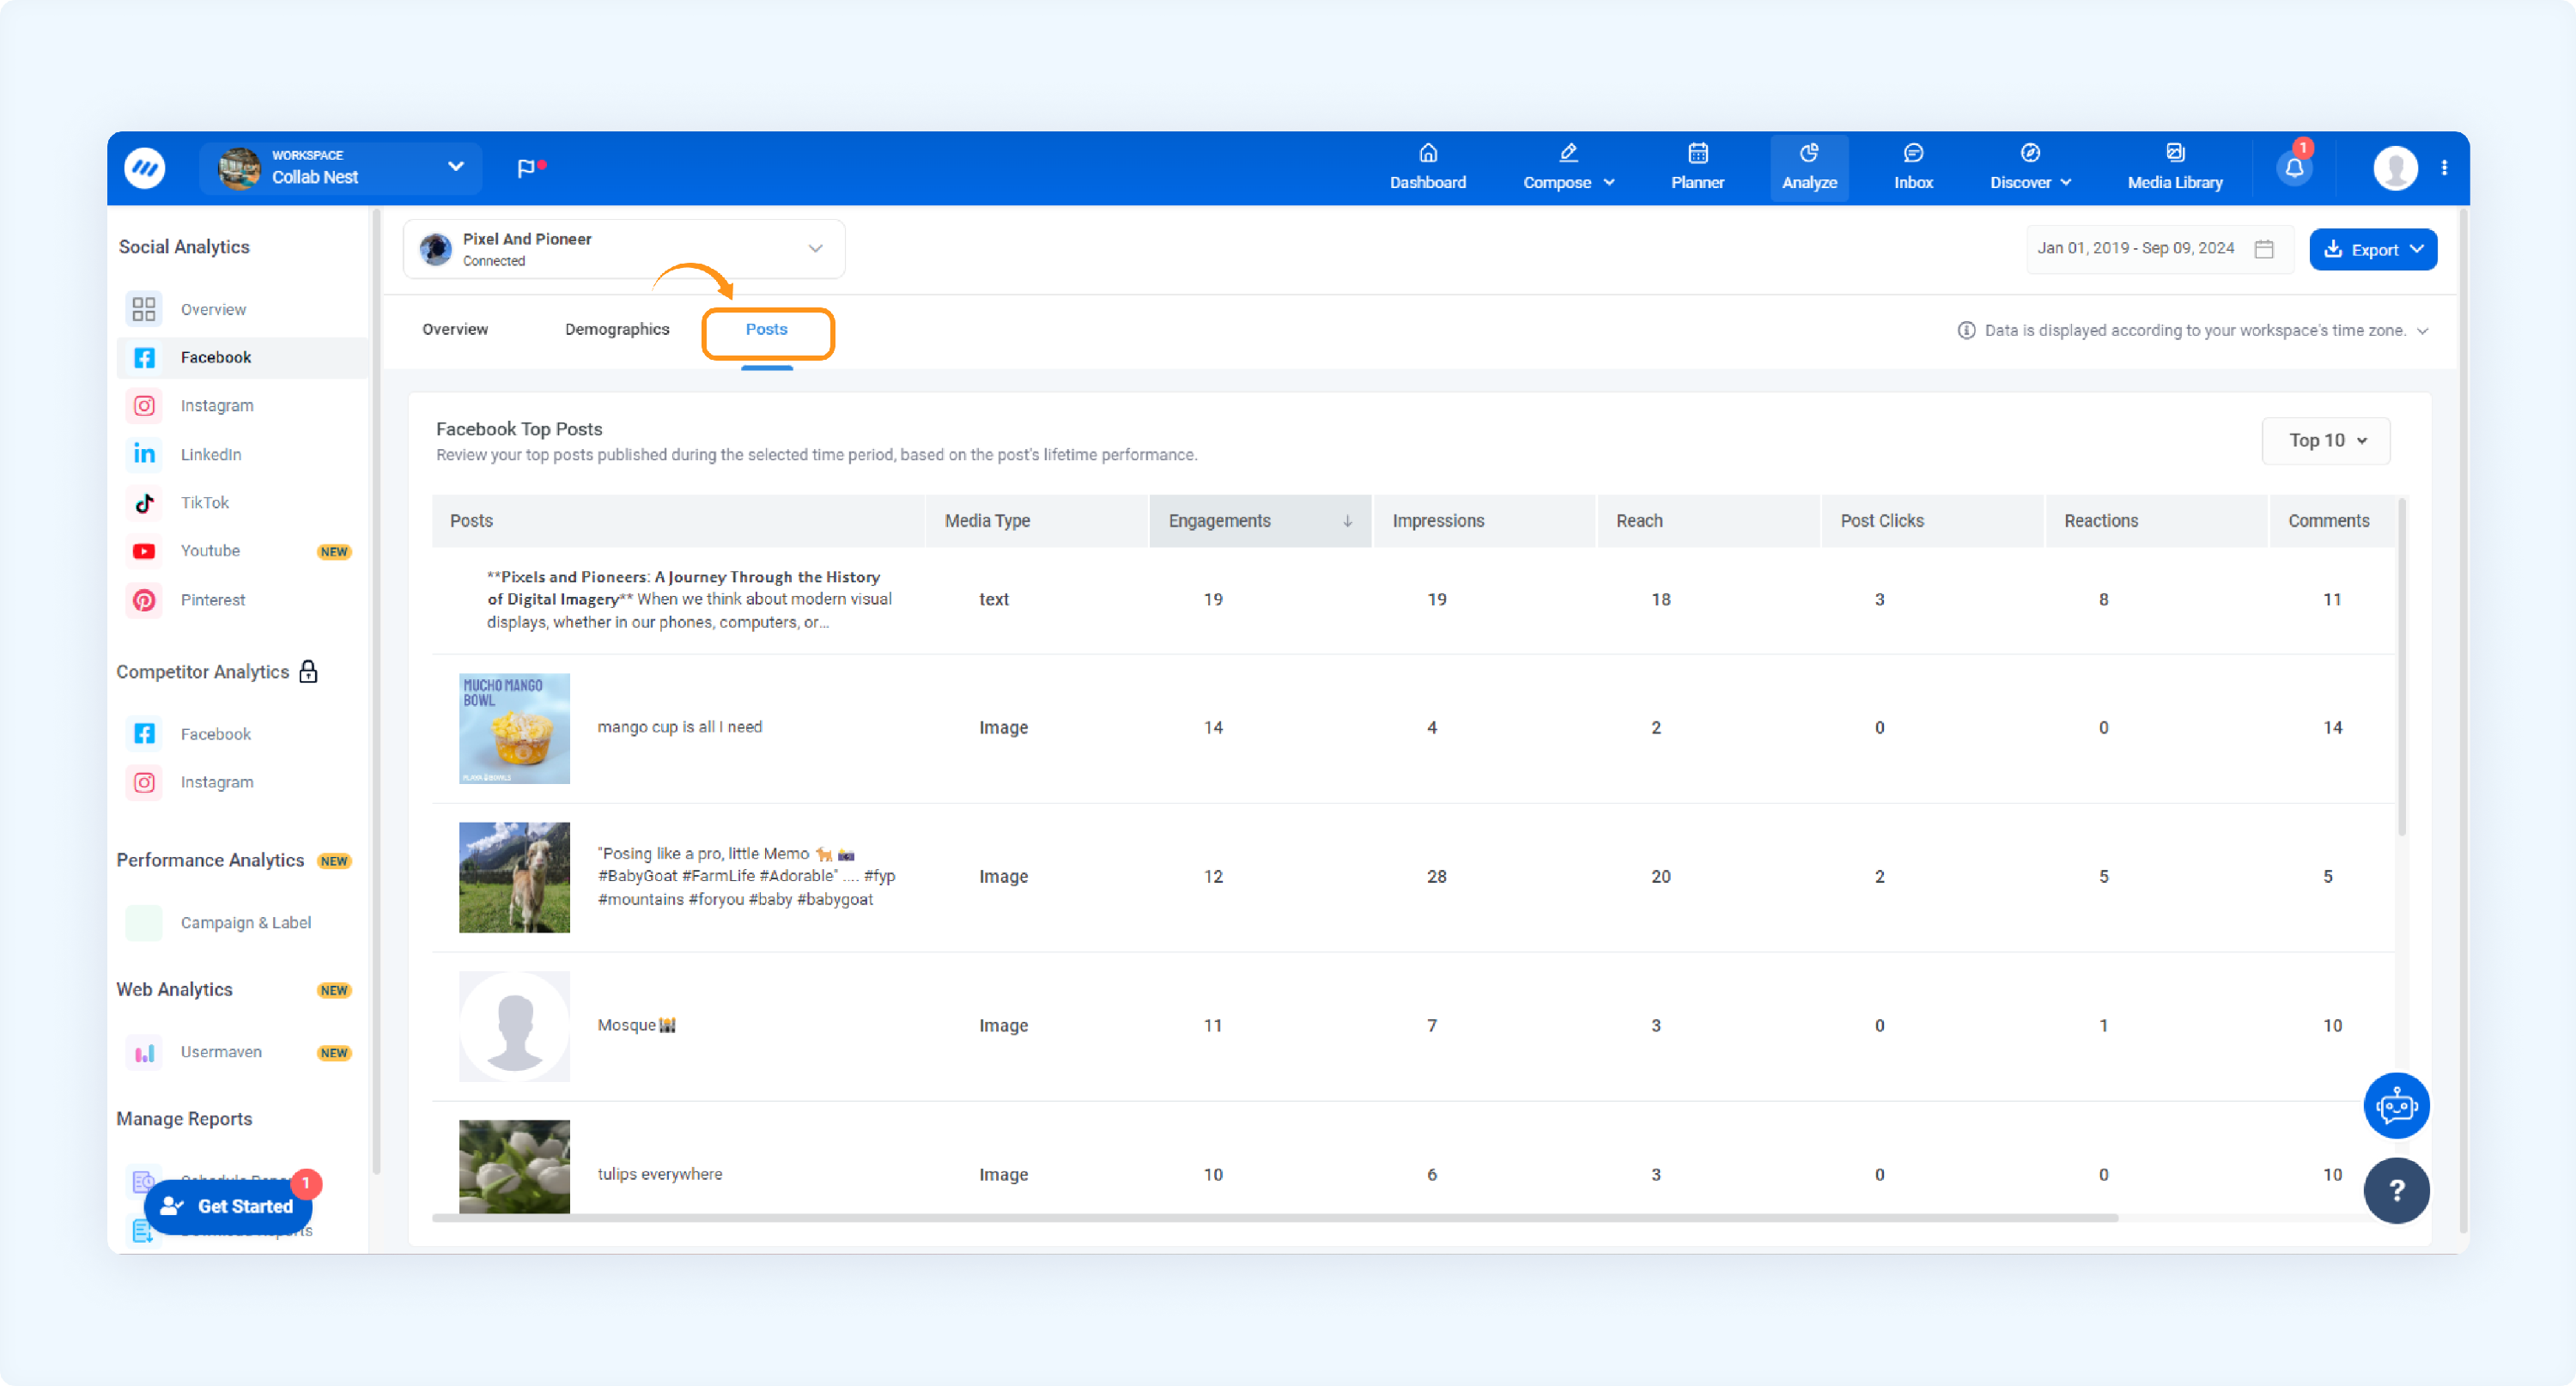This screenshot has width=2576, height=1386.
Task: Click the table's vertical scrollbar
Action: coord(2402,668)
